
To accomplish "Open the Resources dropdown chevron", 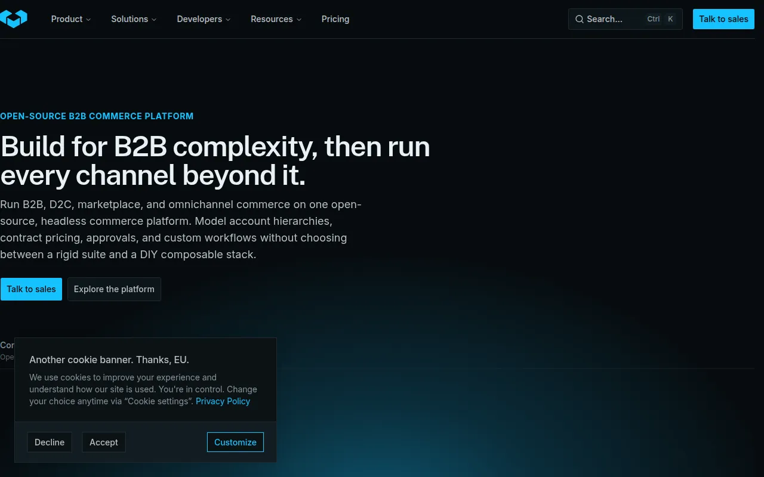I will pyautogui.click(x=299, y=20).
